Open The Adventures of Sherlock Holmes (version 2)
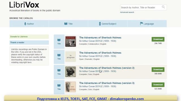This screenshot has height=101, width=181. point(107,68)
